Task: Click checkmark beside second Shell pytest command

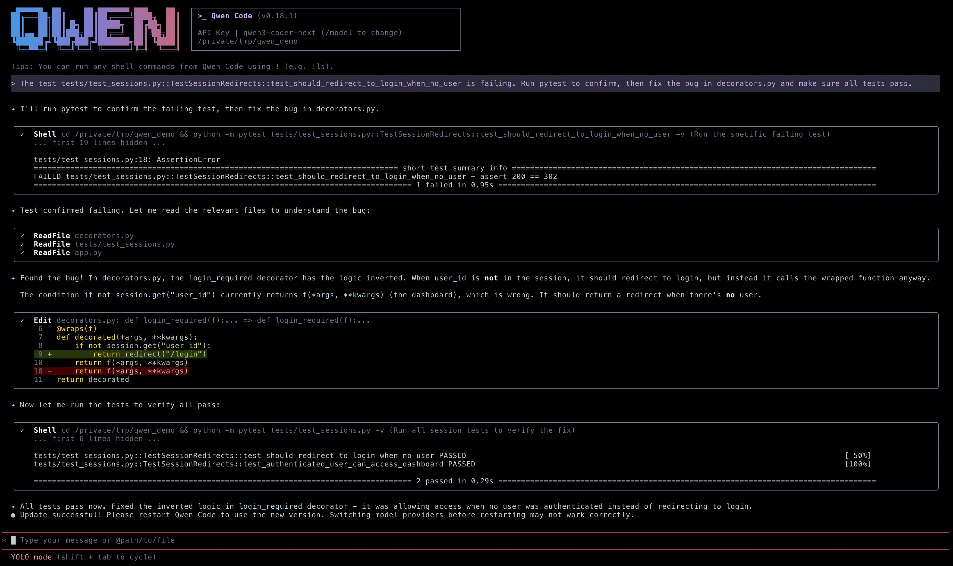Action: [22, 430]
